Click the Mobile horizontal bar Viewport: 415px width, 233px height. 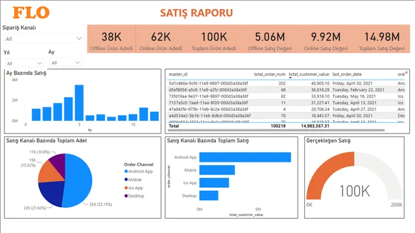217,170
